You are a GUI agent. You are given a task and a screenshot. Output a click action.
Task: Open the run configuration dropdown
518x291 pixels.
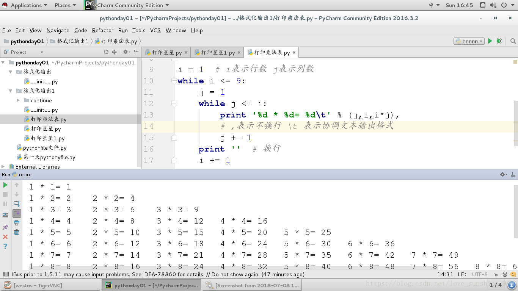coord(469,41)
